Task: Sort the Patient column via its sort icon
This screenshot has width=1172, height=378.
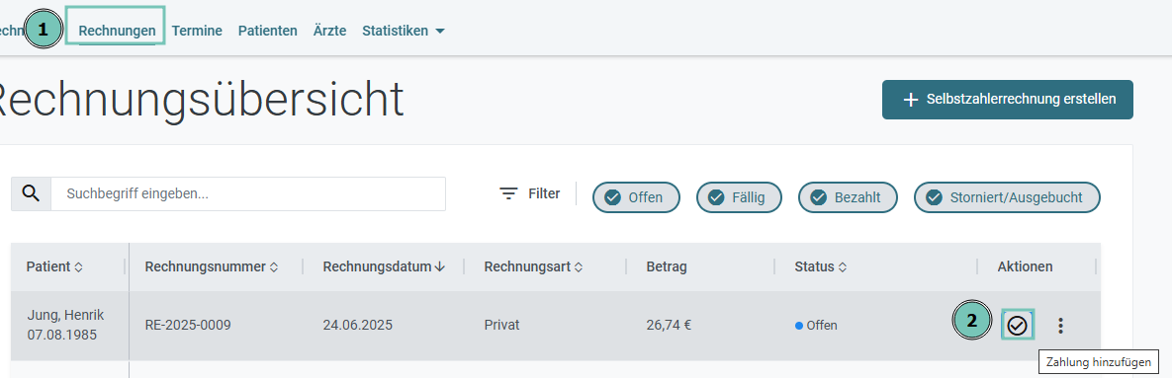Action: [78, 266]
